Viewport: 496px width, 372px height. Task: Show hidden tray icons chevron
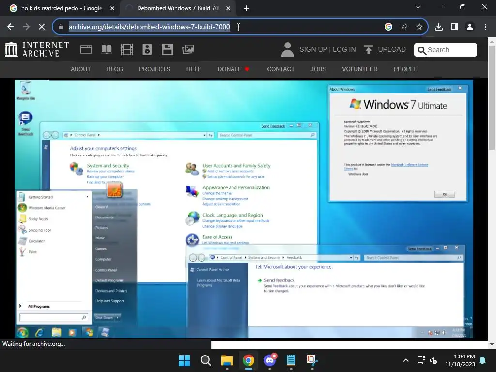pyautogui.click(x=406, y=360)
